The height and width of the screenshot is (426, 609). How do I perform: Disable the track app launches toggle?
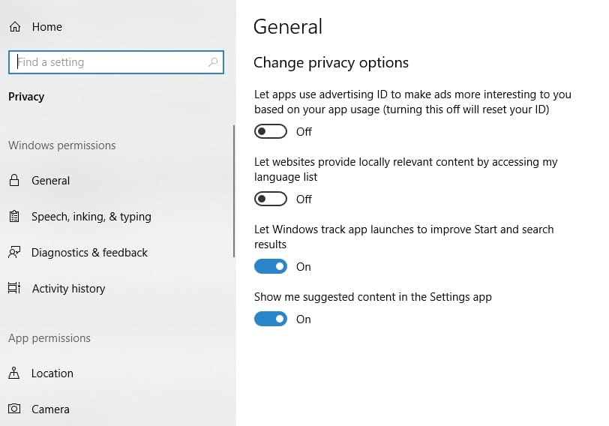(x=271, y=266)
